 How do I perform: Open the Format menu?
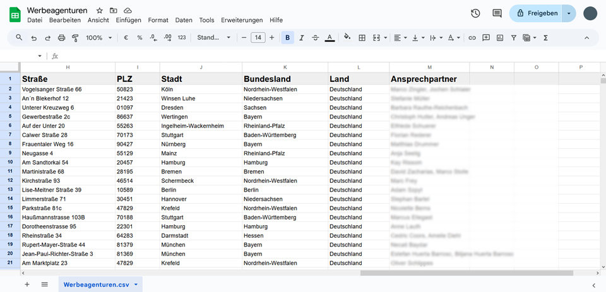tap(158, 20)
